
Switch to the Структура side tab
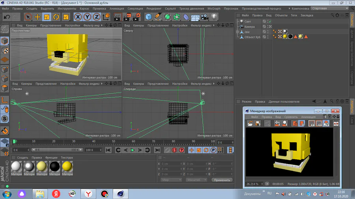tap(352, 77)
